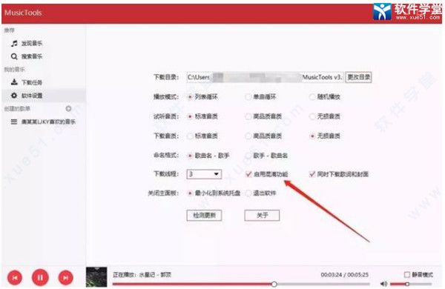Image resolution: width=445 pixels, height=289 pixels.
Task: Open the playlist list icon in sidebar
Action: 14,122
